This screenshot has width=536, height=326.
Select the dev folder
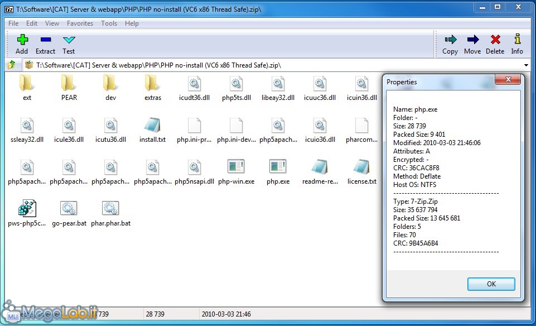tap(111, 88)
